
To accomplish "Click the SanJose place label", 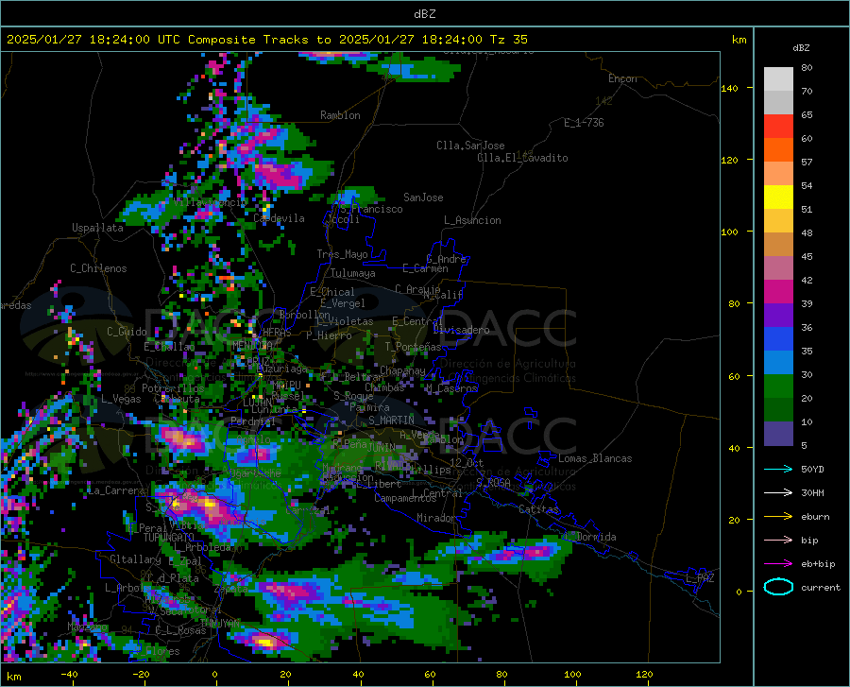I will pos(423,198).
